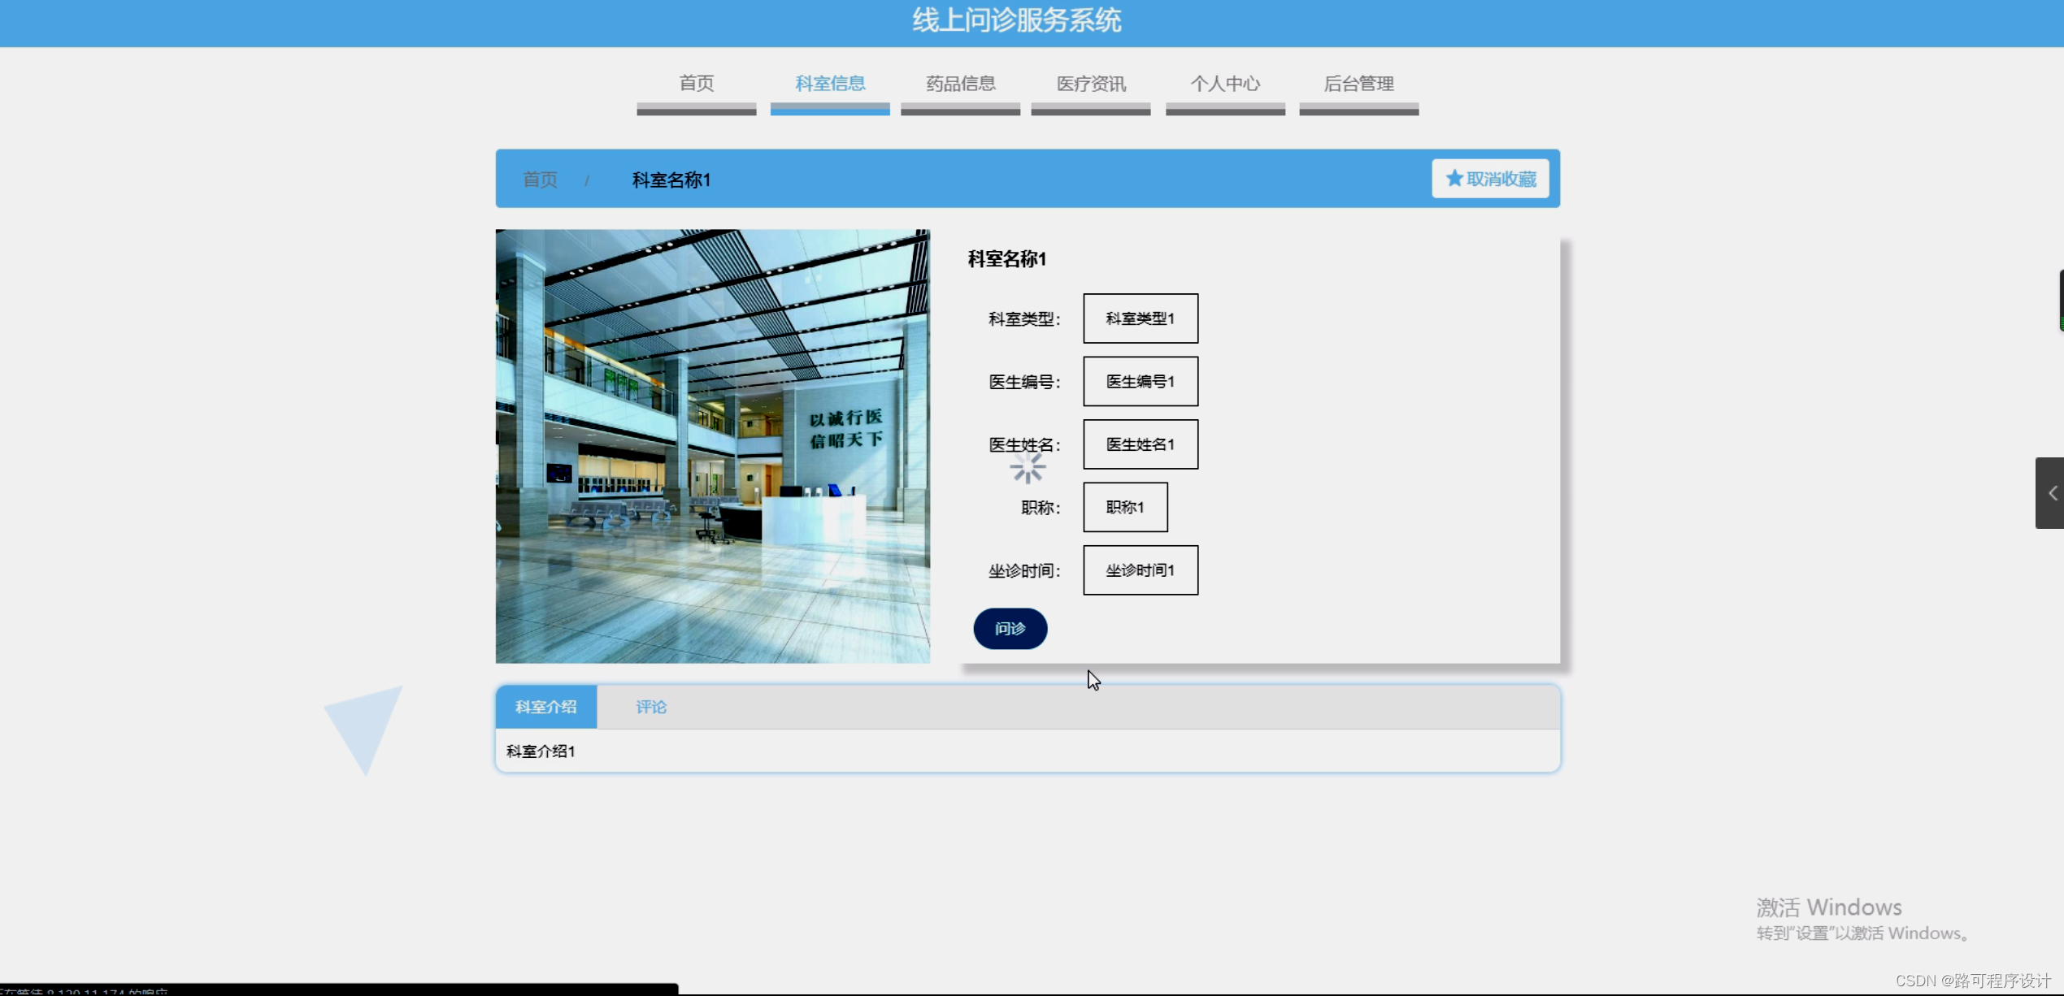This screenshot has height=996, width=2064.
Task: Click the loading spinner near 医生姓名
Action: click(1028, 468)
